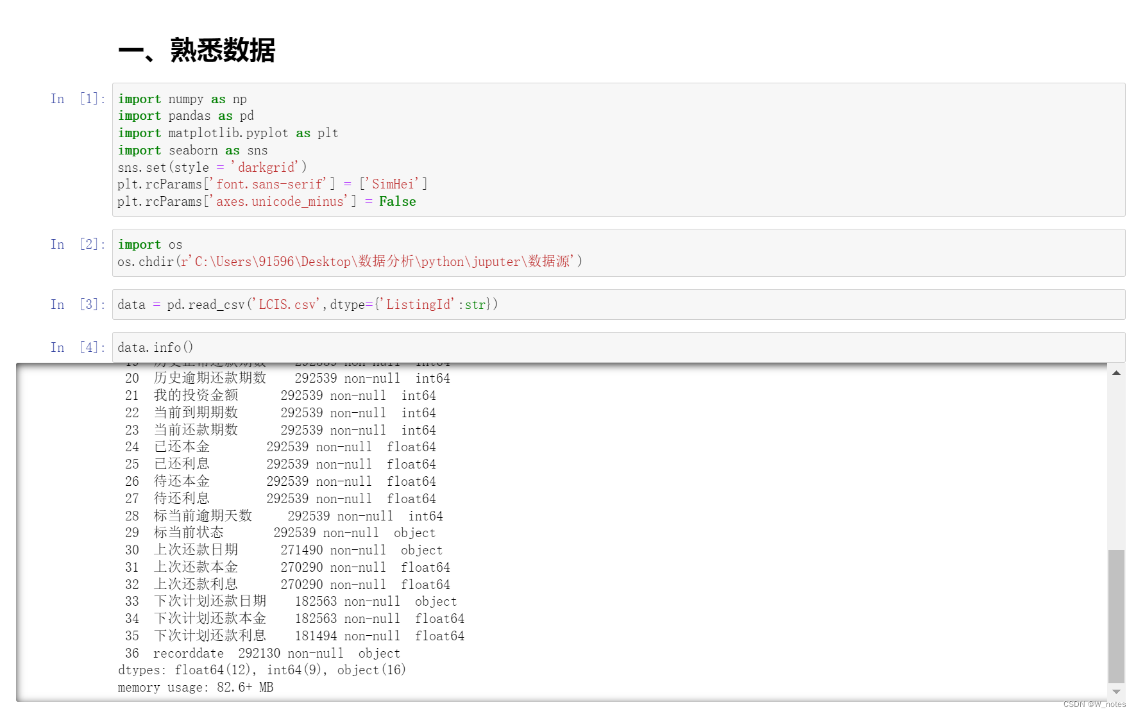Click the 'darkgrid' string in sns.set line
Screen dimensions: 1136x714
[266, 167]
